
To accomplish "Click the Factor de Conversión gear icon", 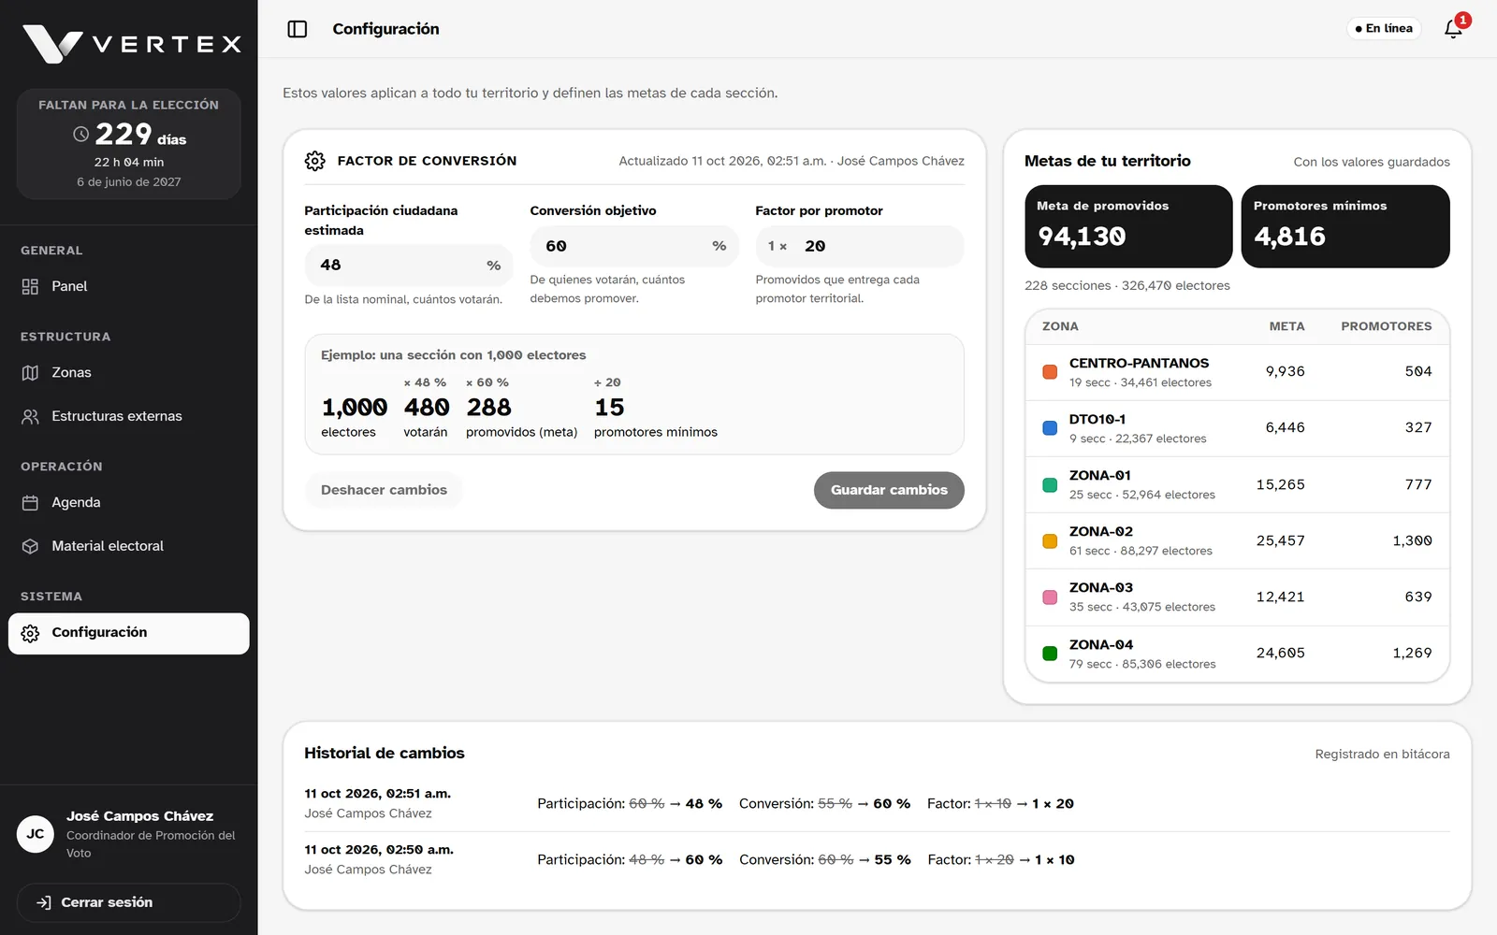I will coord(315,161).
